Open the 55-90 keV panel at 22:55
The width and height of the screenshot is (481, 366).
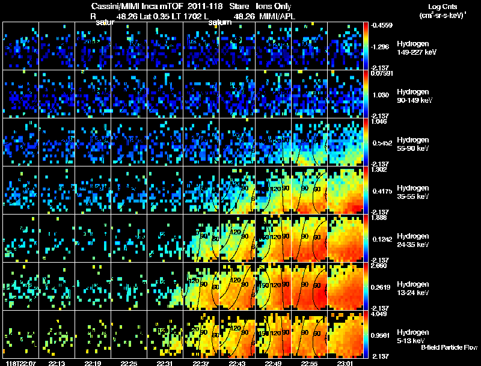pyautogui.click(x=309, y=142)
